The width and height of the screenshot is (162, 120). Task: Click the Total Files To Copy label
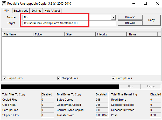click(x=14, y=94)
